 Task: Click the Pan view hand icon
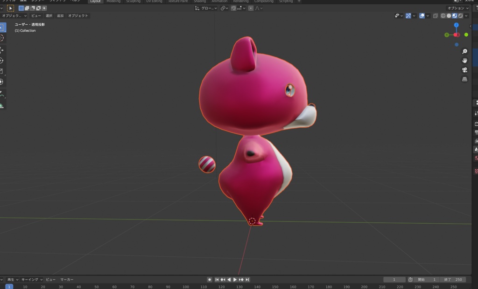(464, 61)
